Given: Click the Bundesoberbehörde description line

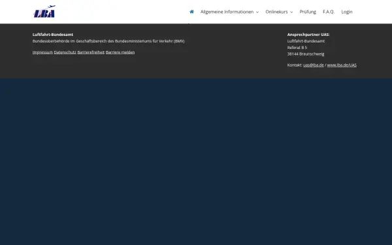Looking at the screenshot, I should click(108, 41).
